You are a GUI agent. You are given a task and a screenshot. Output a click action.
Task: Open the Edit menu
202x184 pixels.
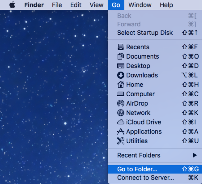pos(76,5)
